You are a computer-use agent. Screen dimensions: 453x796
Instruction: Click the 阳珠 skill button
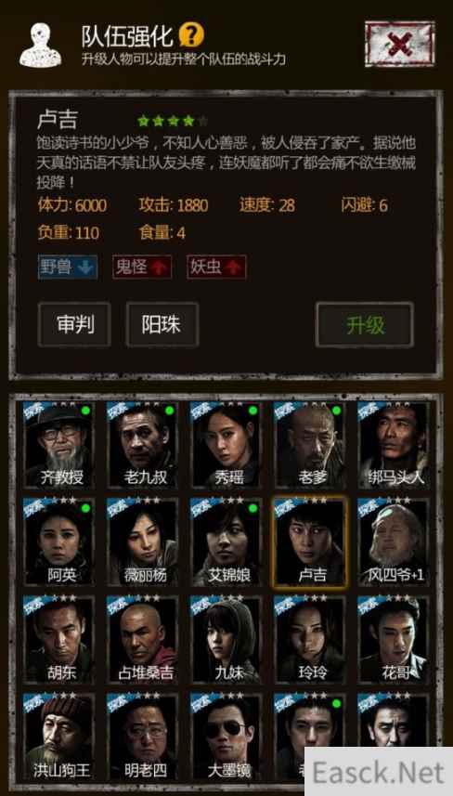tap(162, 325)
